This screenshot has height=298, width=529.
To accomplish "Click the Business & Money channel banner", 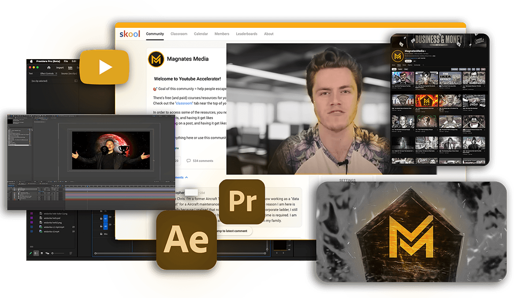I will tap(440, 41).
